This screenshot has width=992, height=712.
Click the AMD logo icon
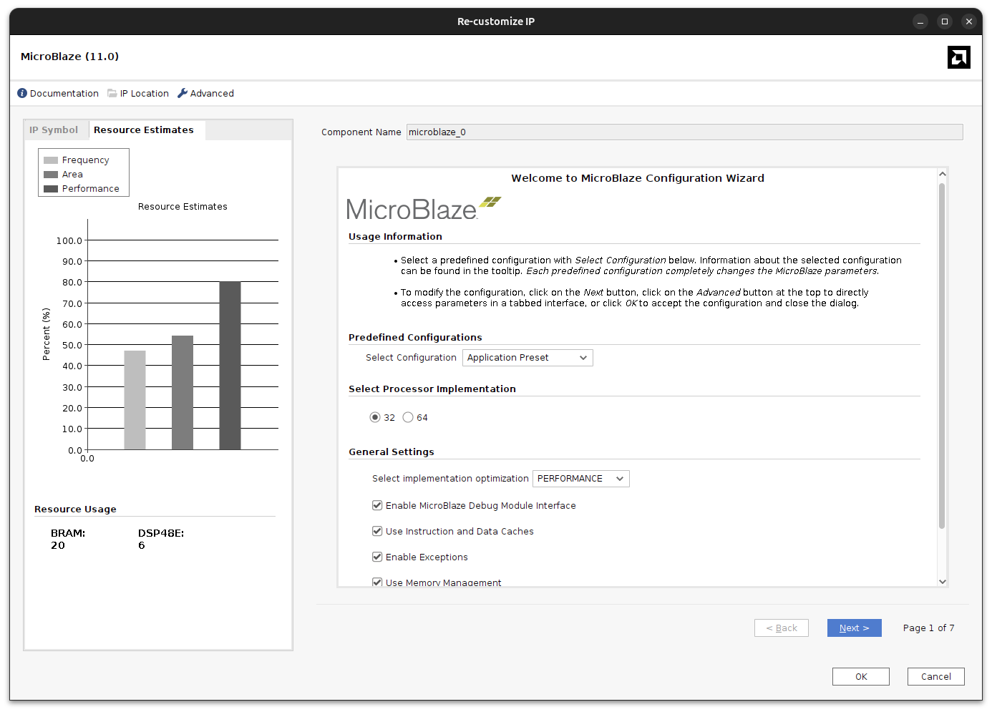click(x=958, y=57)
